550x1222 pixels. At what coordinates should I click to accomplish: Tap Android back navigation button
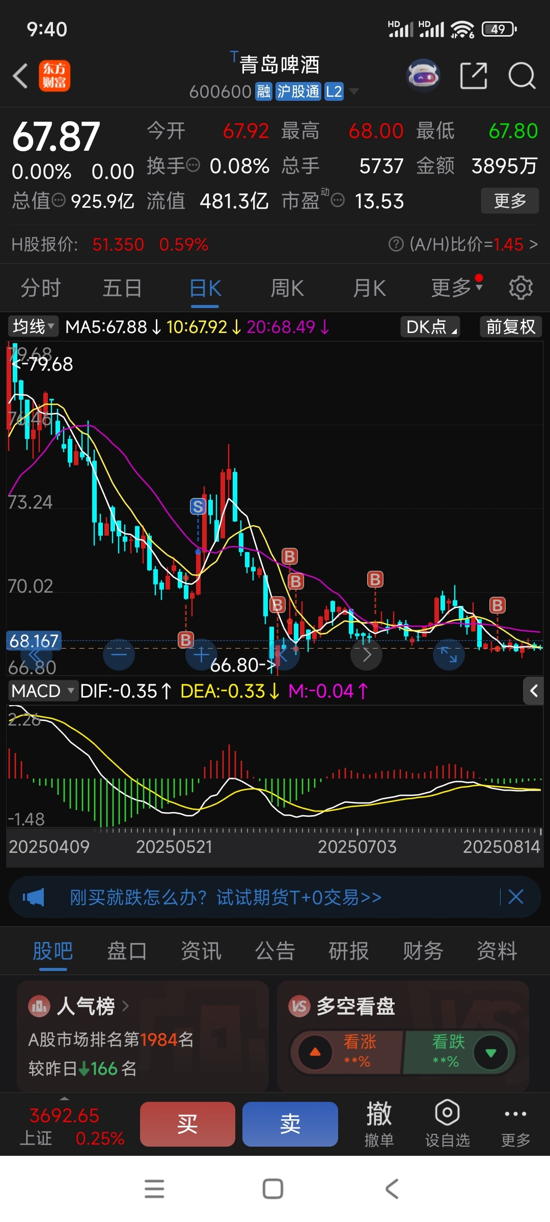pos(392,1189)
